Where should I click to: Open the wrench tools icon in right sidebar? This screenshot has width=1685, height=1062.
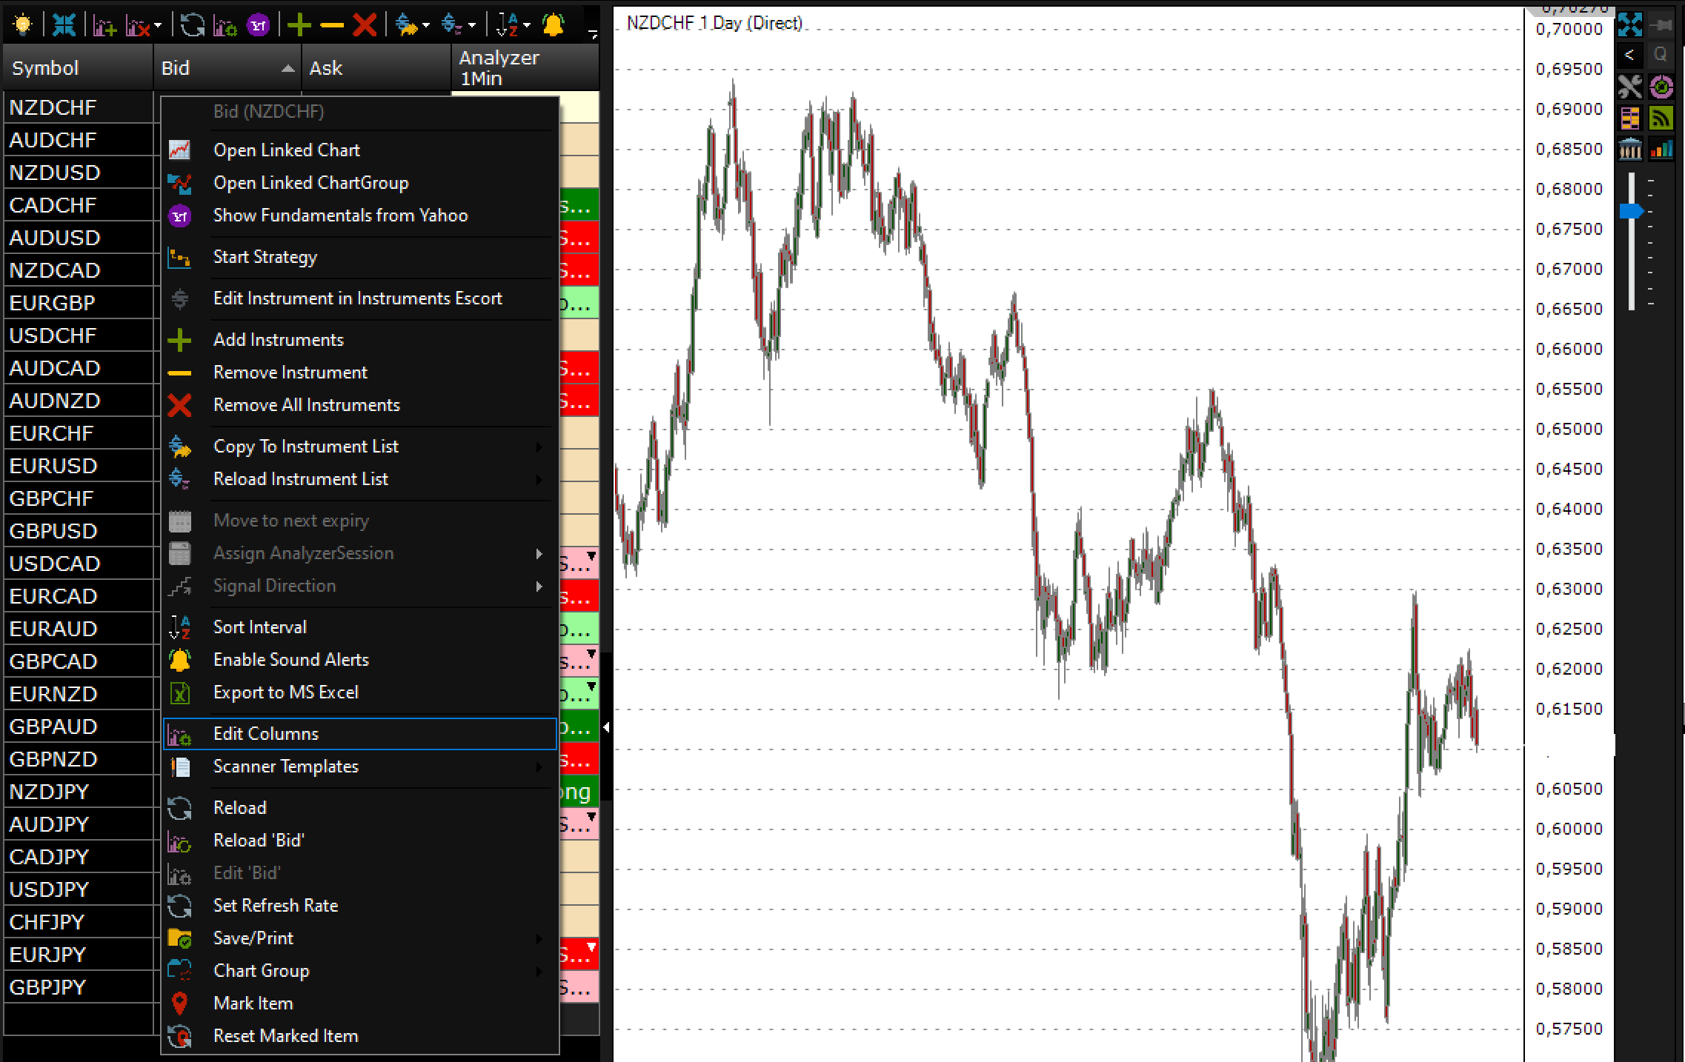click(x=1629, y=87)
